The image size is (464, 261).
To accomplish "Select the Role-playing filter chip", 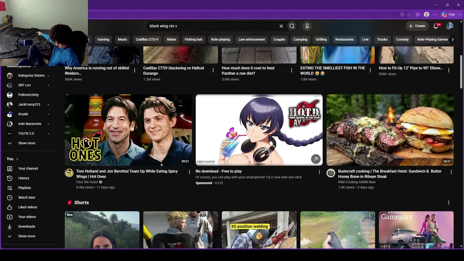I will 220,40.
